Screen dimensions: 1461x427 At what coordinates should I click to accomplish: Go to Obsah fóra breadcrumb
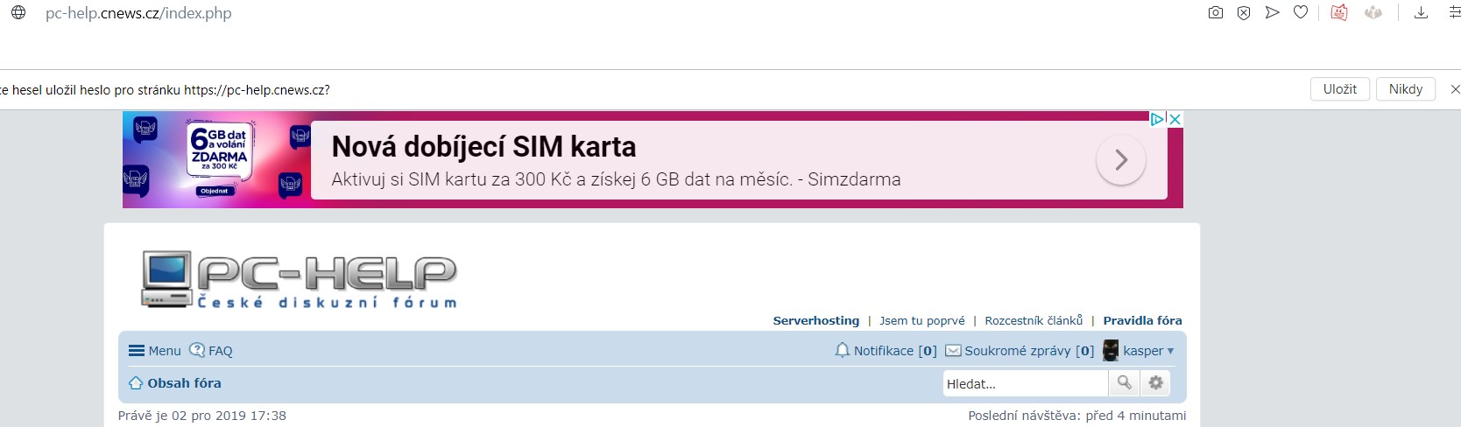tap(184, 383)
